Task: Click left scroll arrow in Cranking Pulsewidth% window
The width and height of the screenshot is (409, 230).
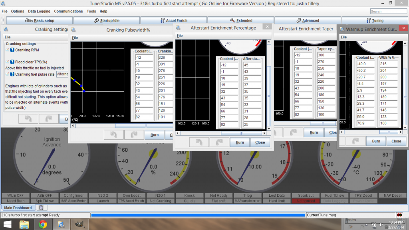Action: click(73, 126)
